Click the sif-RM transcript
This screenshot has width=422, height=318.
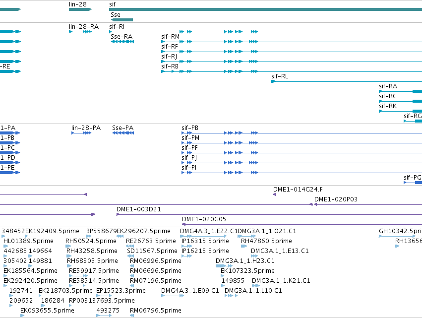coord(292,42)
